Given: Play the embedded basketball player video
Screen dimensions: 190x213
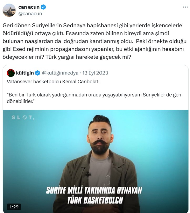Looking at the screenshot, I should coord(96,161).
